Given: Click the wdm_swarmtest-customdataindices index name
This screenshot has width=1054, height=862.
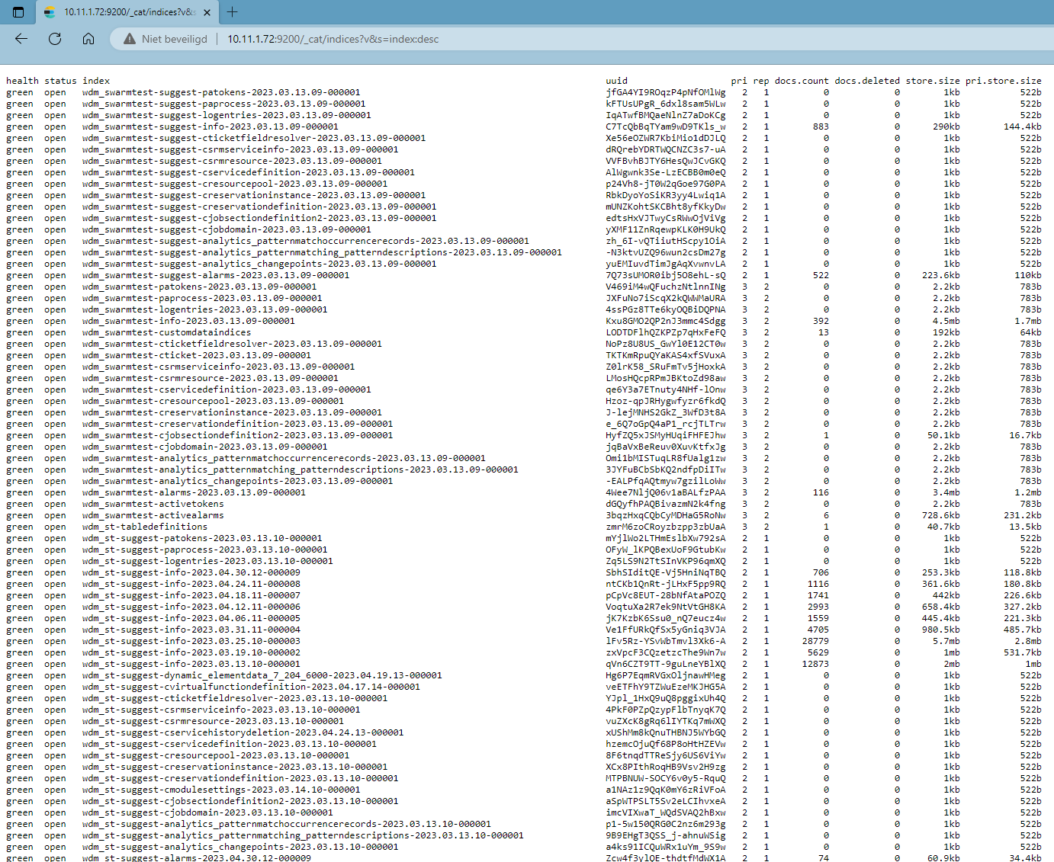Looking at the screenshot, I should click(166, 332).
